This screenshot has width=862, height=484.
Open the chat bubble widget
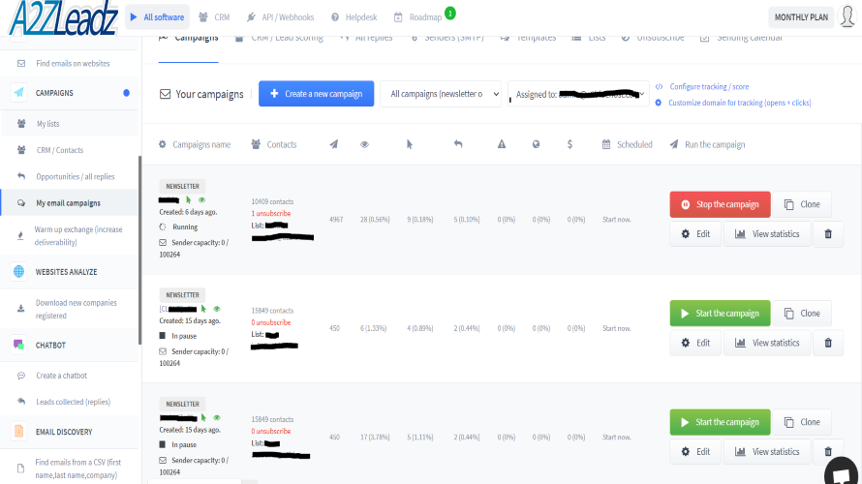(842, 472)
